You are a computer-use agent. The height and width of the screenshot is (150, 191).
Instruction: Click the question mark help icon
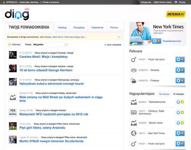pos(119,37)
